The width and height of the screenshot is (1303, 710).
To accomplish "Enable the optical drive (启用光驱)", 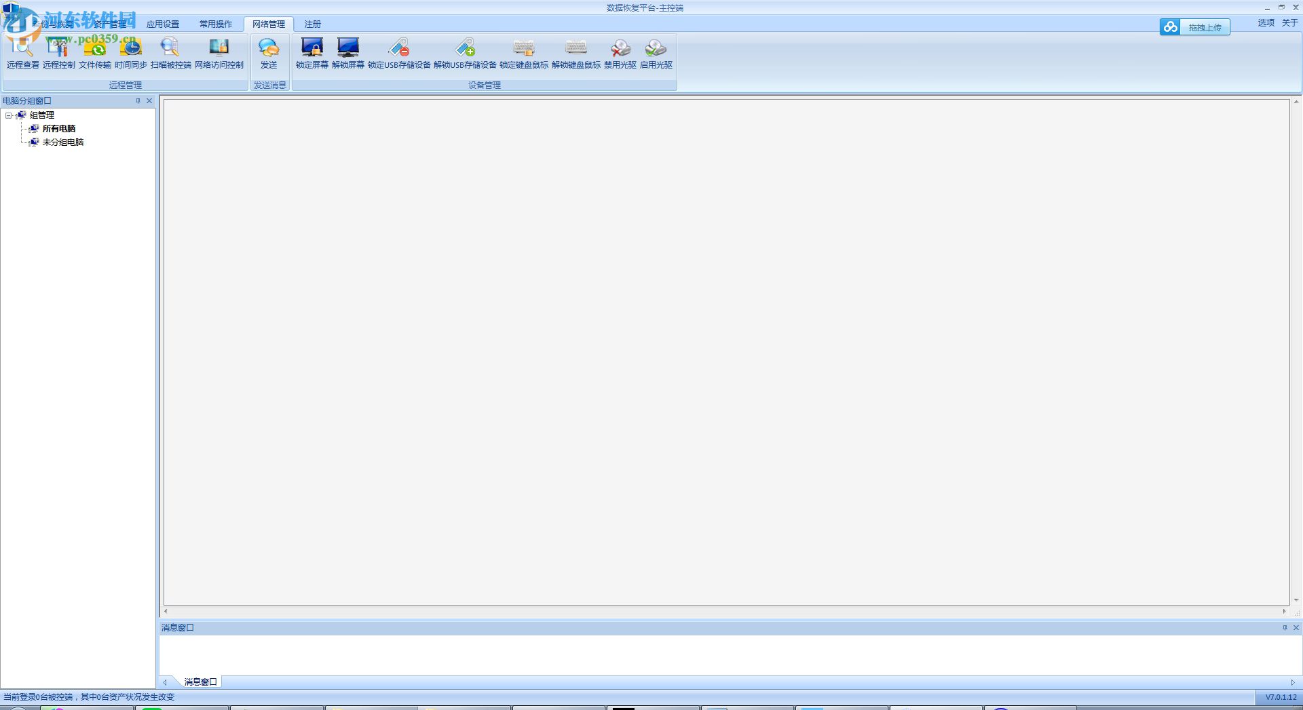I will tap(656, 54).
